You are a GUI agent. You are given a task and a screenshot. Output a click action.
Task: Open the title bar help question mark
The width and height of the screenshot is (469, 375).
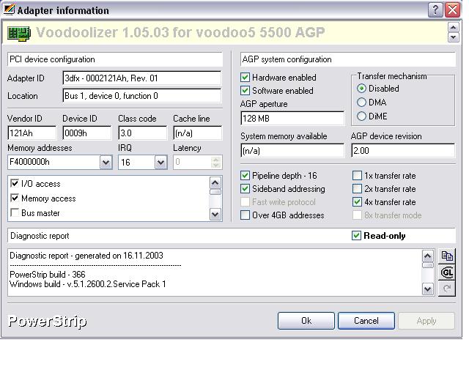[435, 10]
